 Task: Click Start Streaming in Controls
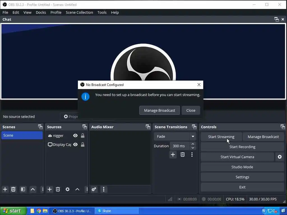tap(221, 137)
